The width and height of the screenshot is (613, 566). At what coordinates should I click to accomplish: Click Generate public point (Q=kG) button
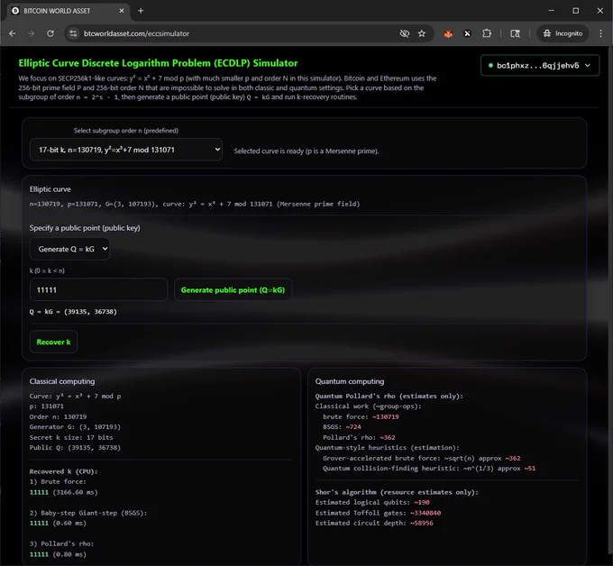point(233,289)
